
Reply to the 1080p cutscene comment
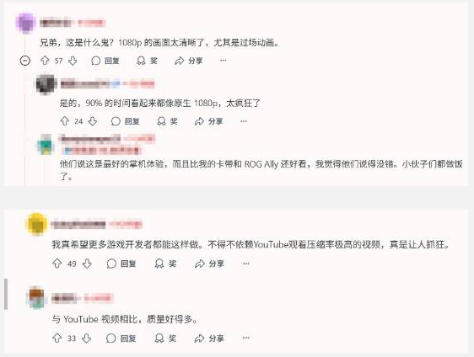[x=105, y=61]
